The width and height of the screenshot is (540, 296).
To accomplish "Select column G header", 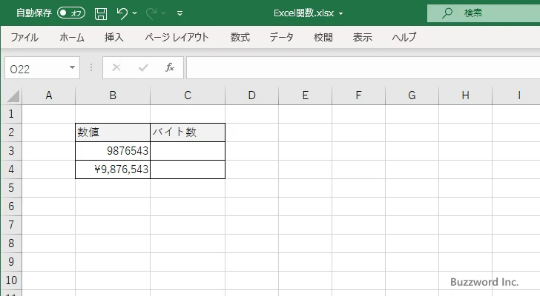I will click(x=412, y=95).
